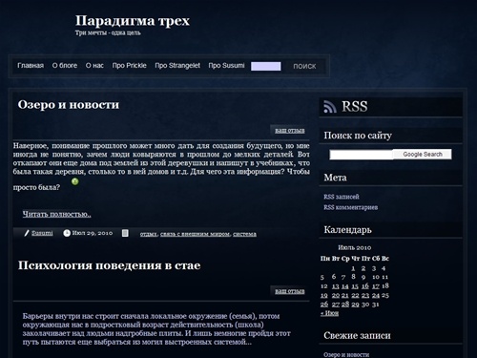477x358 pixels.
Task: Focus the navigation bar search field
Action: 266,66
